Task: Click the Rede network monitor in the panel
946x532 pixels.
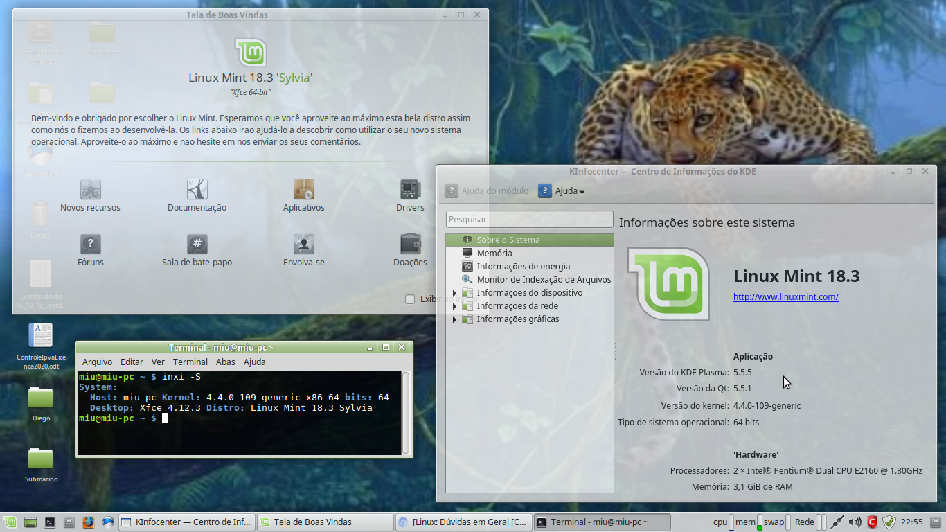Action: coord(810,522)
